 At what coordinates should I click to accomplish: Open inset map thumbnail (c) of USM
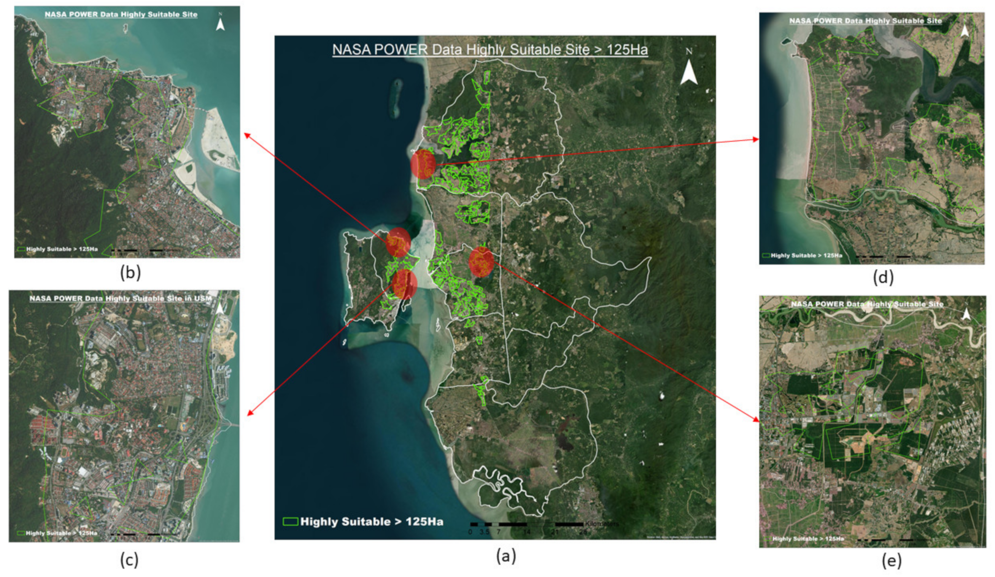click(124, 416)
